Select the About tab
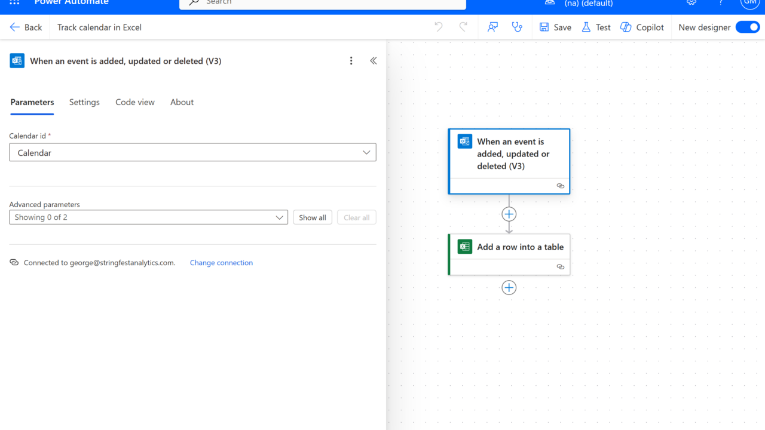The width and height of the screenshot is (765, 430). pyautogui.click(x=182, y=102)
